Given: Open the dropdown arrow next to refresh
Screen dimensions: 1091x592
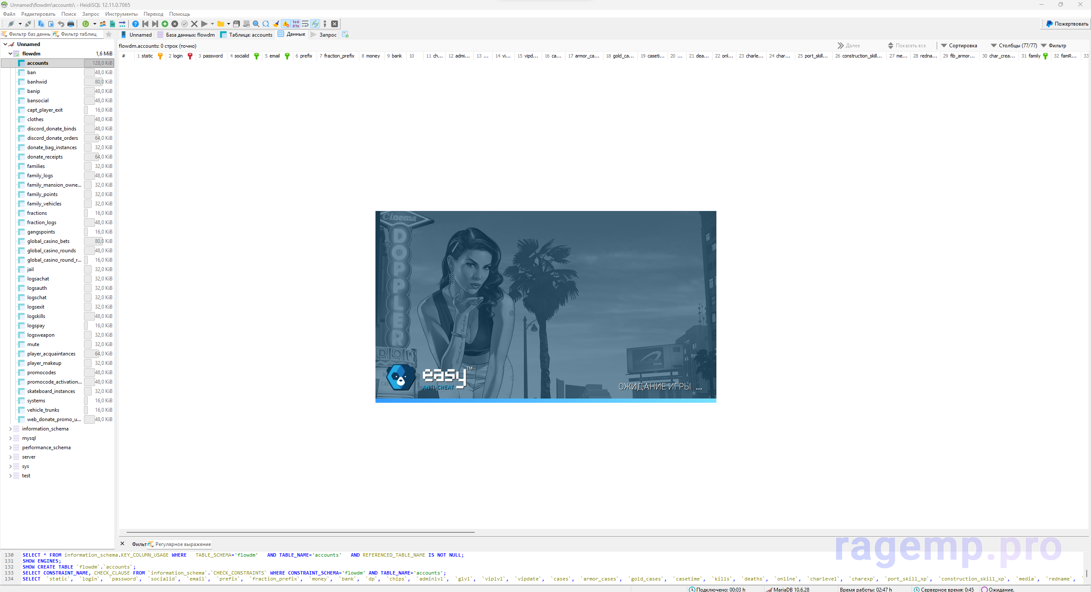Looking at the screenshot, I should pyautogui.click(x=95, y=24).
